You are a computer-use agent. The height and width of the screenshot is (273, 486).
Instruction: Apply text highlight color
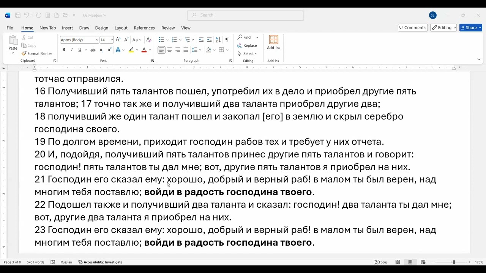(131, 50)
